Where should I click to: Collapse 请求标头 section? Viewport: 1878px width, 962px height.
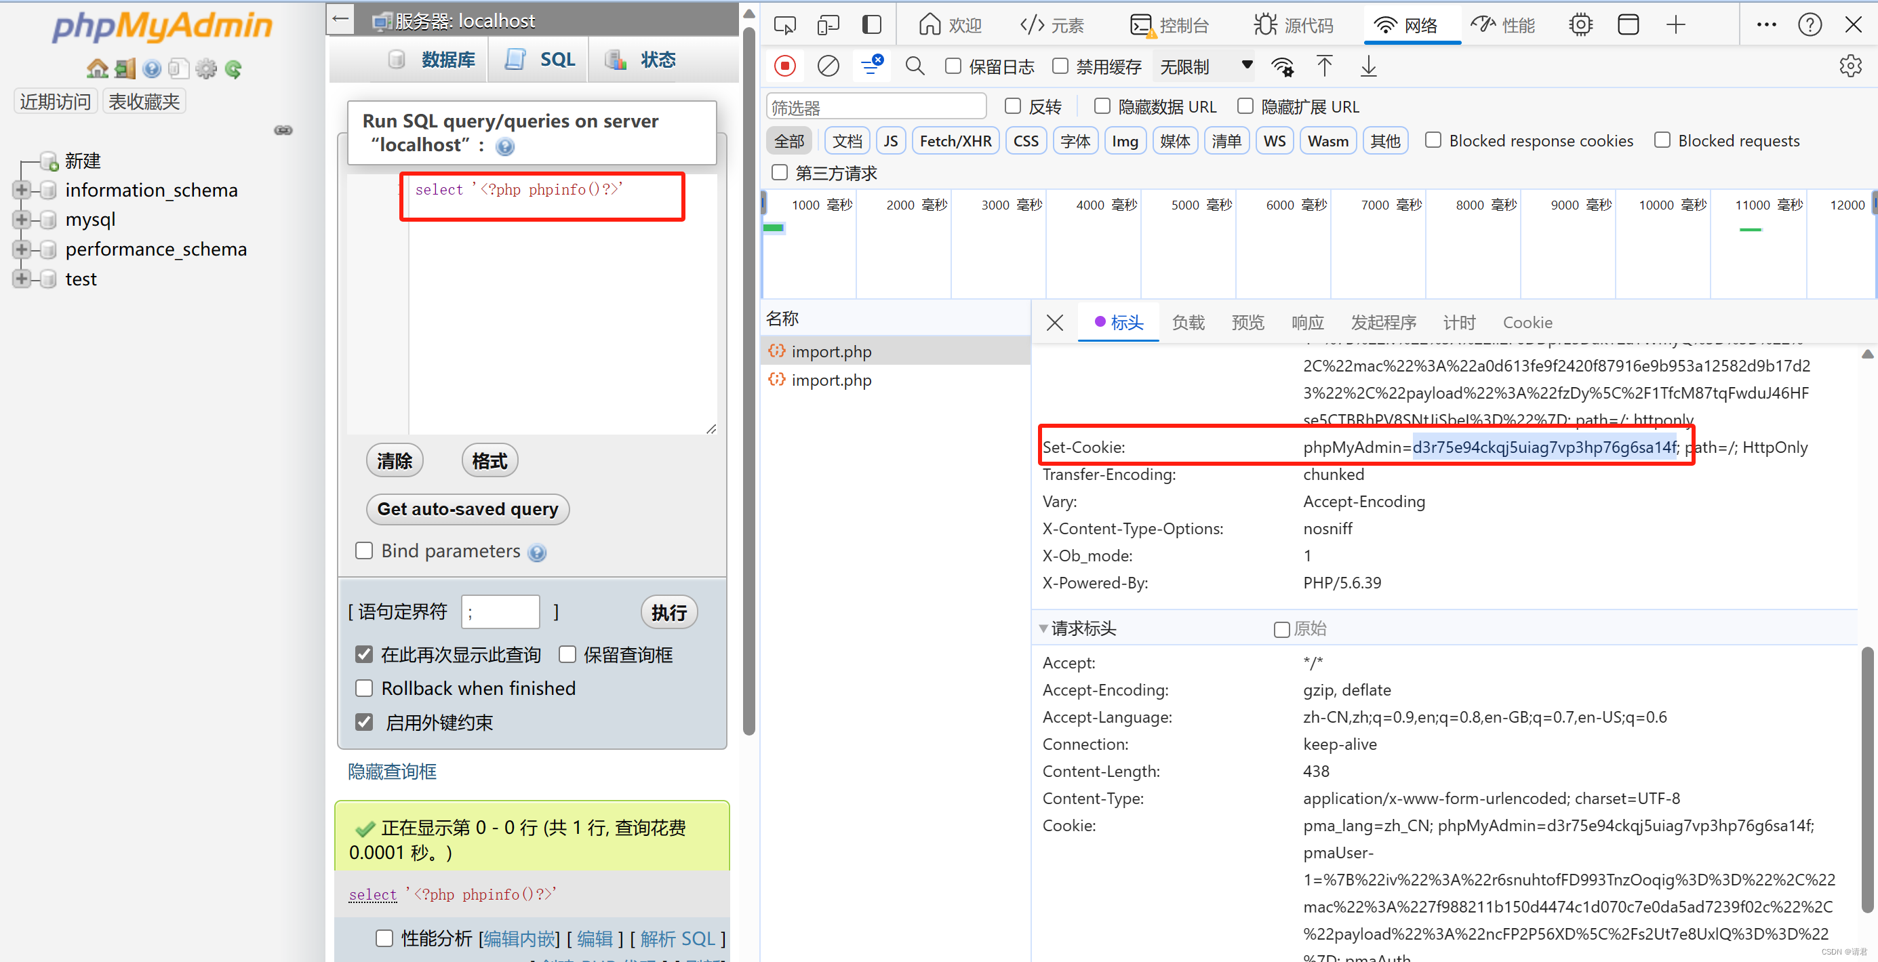[x=1043, y=628]
